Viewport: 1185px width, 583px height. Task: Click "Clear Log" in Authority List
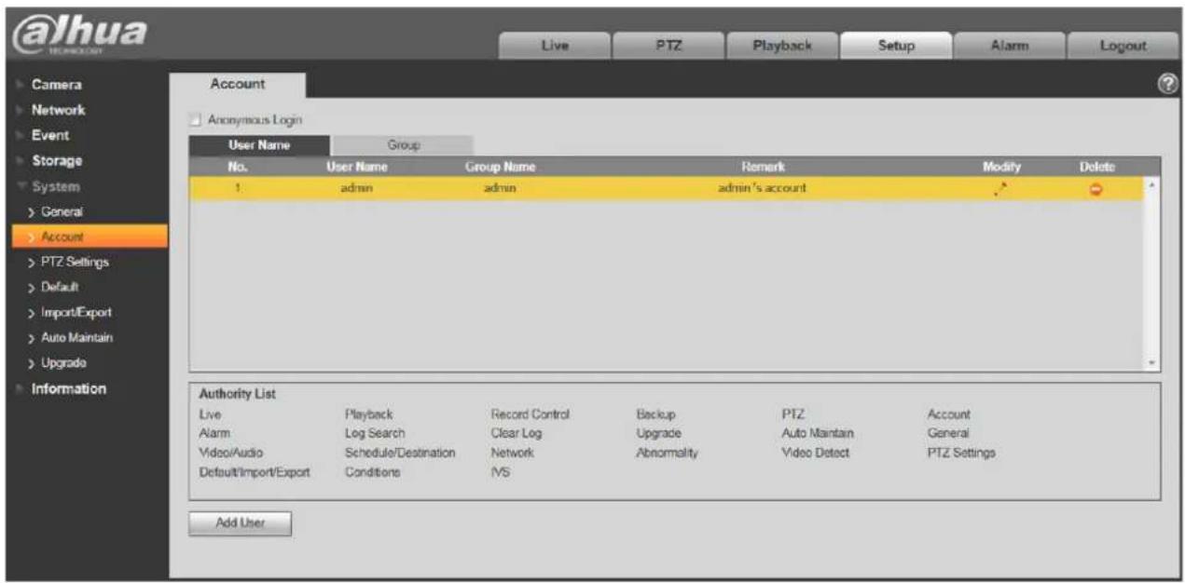coord(516,433)
